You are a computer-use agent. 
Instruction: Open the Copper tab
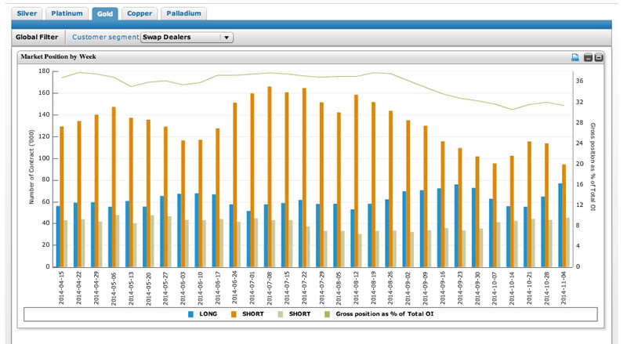click(x=140, y=13)
